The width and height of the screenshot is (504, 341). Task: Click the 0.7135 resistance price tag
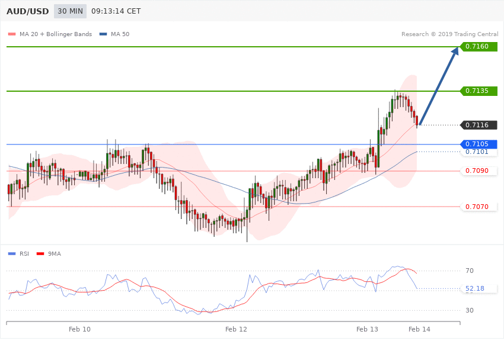coord(479,91)
